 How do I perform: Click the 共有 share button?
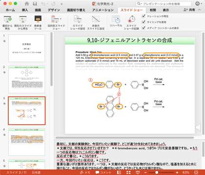[x=189, y=10]
